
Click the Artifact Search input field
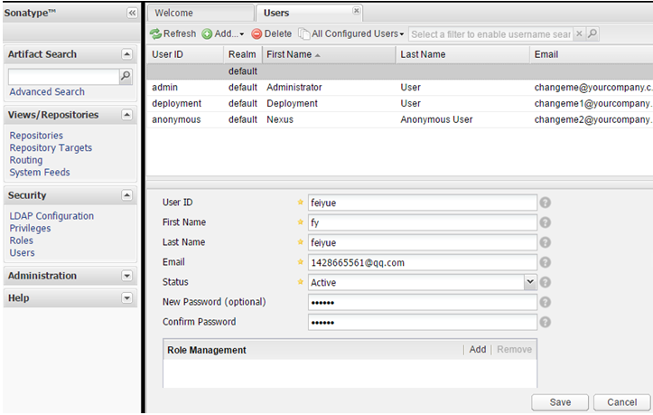pos(64,76)
